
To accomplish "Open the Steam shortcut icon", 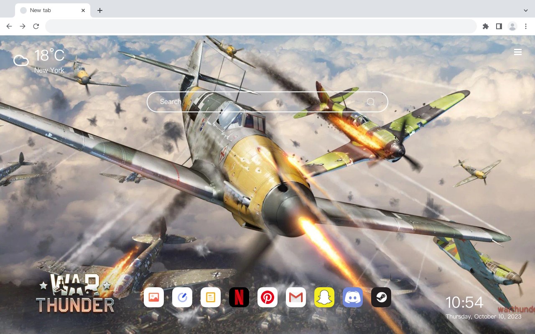I will [x=381, y=297].
